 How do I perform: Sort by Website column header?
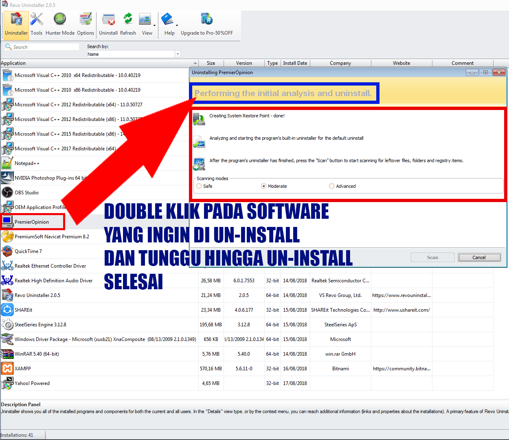[x=401, y=63]
